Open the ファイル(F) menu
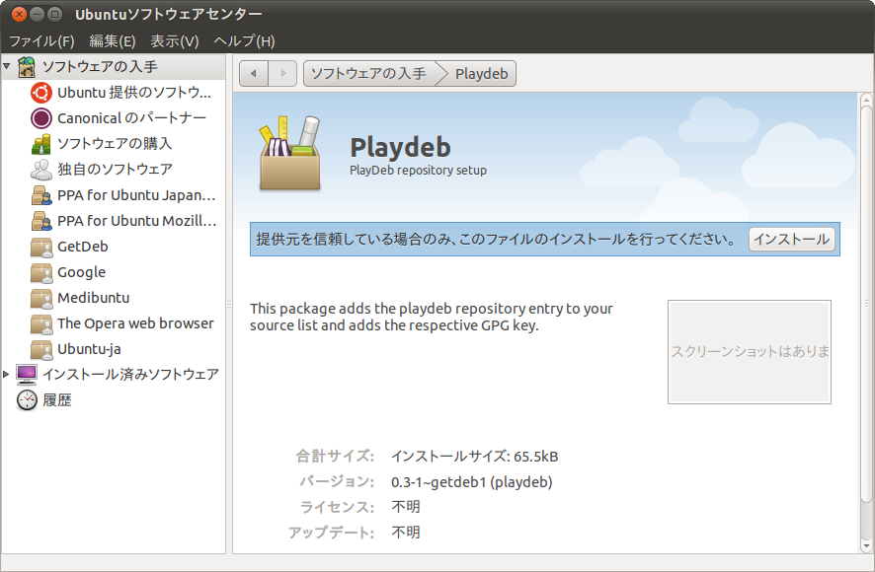 [x=41, y=41]
